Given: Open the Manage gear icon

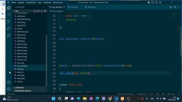Looking at the screenshot, I should [x=9, y=89].
